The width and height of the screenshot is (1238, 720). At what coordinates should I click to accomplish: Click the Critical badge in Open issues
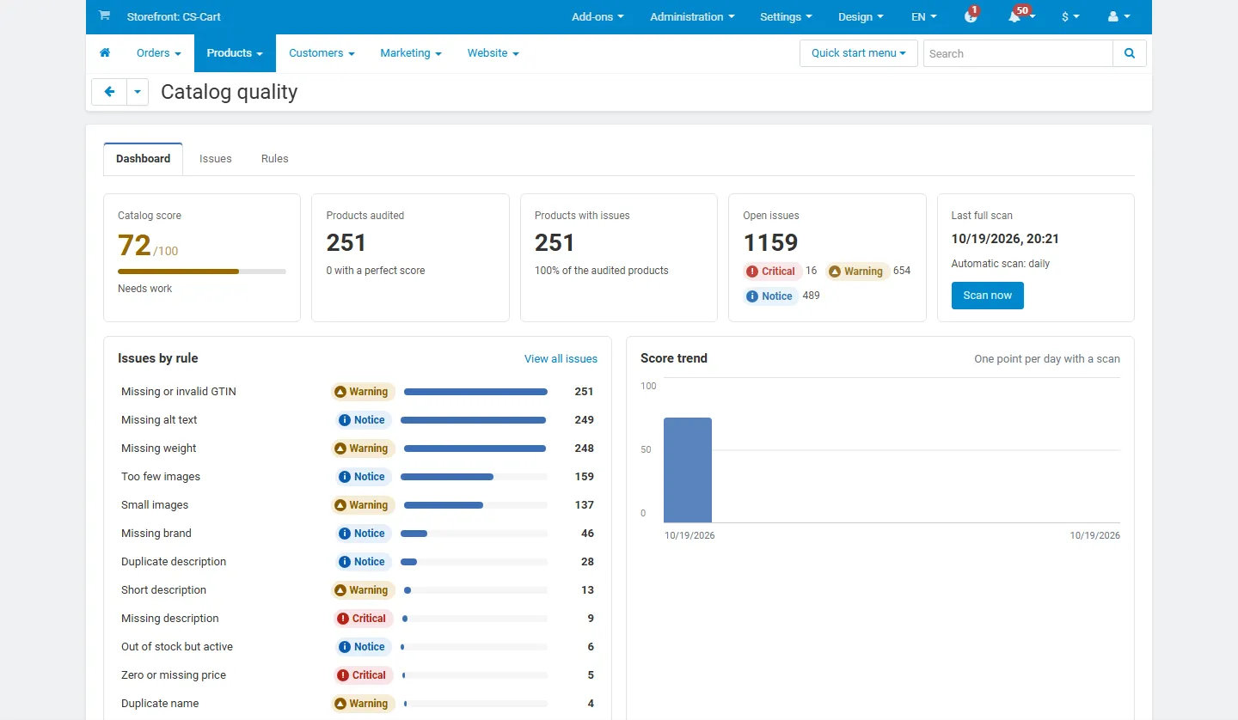[771, 272]
